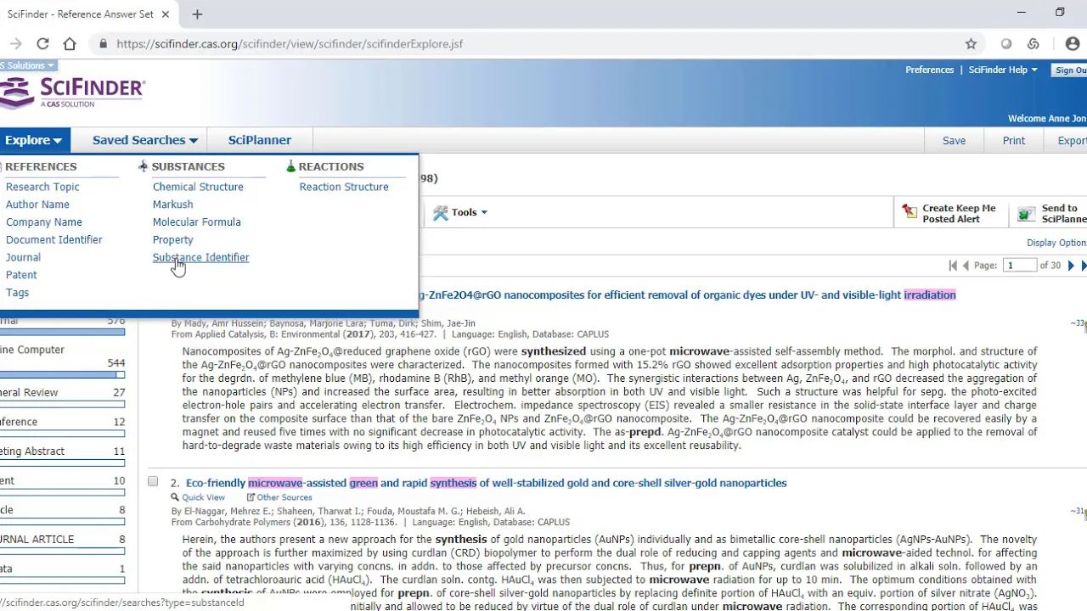Open the Explore dropdown menu
The height and width of the screenshot is (611, 1087).
pyautogui.click(x=32, y=140)
